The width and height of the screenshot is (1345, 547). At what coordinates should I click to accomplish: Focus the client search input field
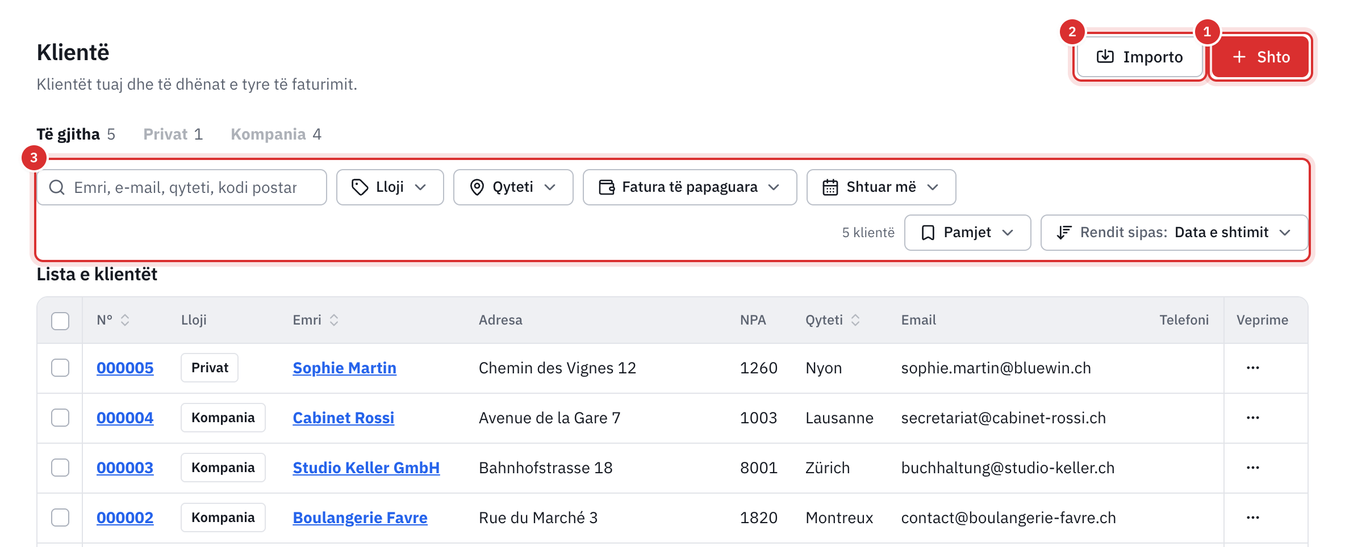pyautogui.click(x=182, y=187)
